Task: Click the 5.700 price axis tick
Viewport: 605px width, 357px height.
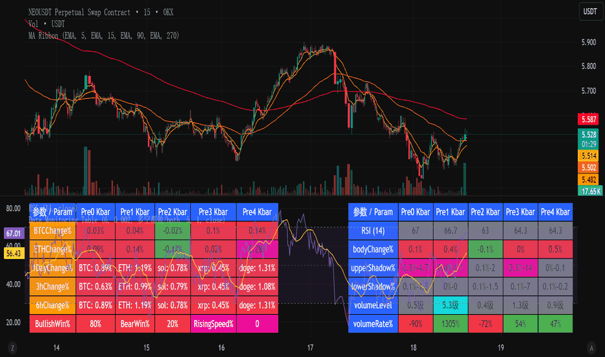Action: pyautogui.click(x=588, y=91)
